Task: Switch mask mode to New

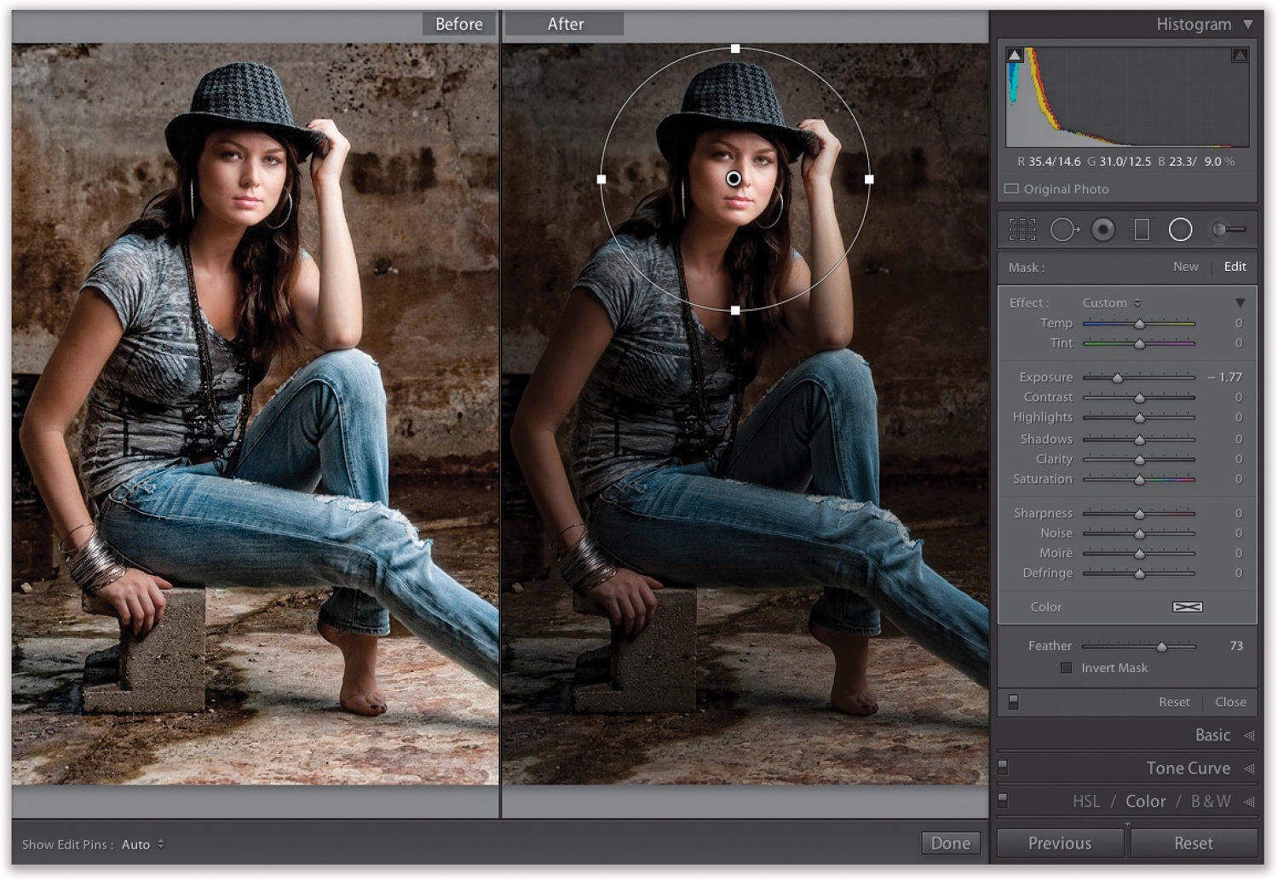Action: 1185,267
